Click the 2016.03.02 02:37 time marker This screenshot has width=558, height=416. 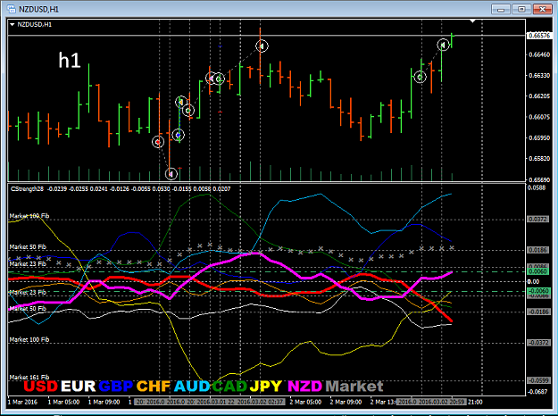260,402
